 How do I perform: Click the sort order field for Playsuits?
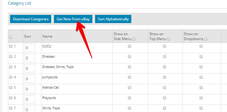(30, 99)
